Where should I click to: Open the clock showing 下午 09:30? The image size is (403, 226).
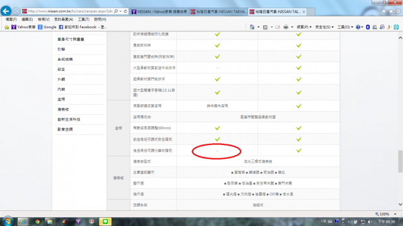(386, 222)
